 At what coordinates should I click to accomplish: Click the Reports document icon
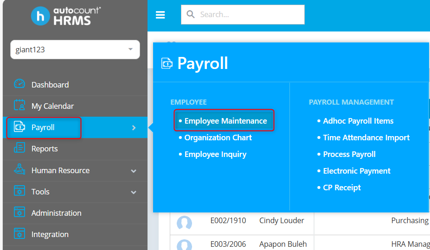tap(19, 148)
